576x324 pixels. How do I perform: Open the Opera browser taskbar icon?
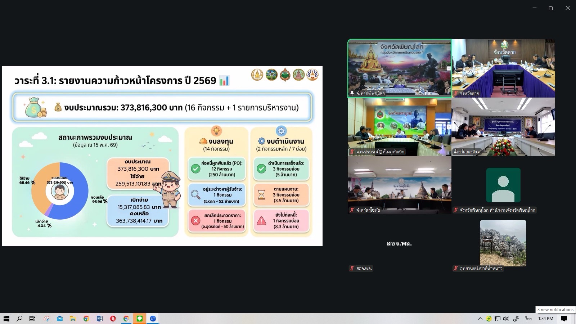click(x=113, y=319)
